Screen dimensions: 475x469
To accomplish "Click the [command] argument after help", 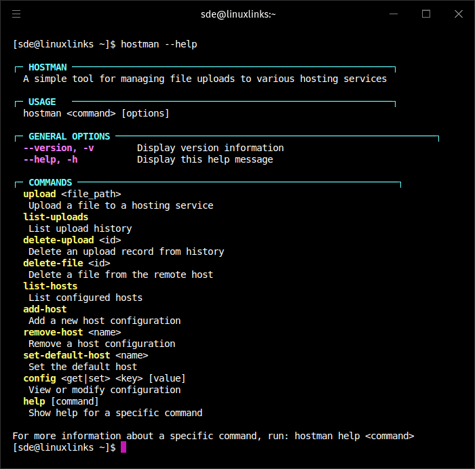I will [75, 401].
